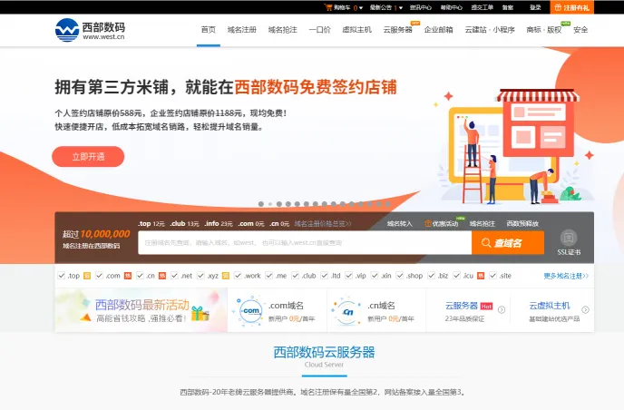Viewport: 624px width, 410px height.
Task: Open the 首页 tab
Action: click(208, 30)
